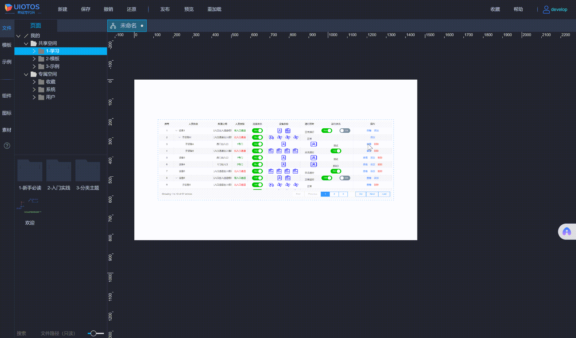Toggle connection status switch in row 9
Viewport: 576px width, 338px height.
257,185
